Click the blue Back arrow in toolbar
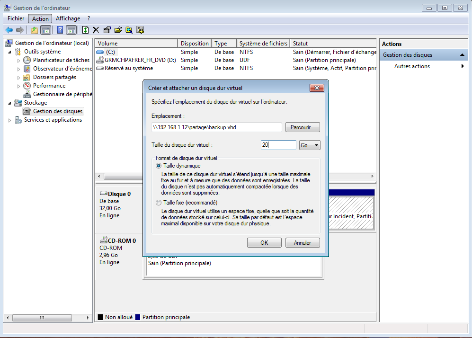Screen dimensions: 472x338 coord(9,30)
